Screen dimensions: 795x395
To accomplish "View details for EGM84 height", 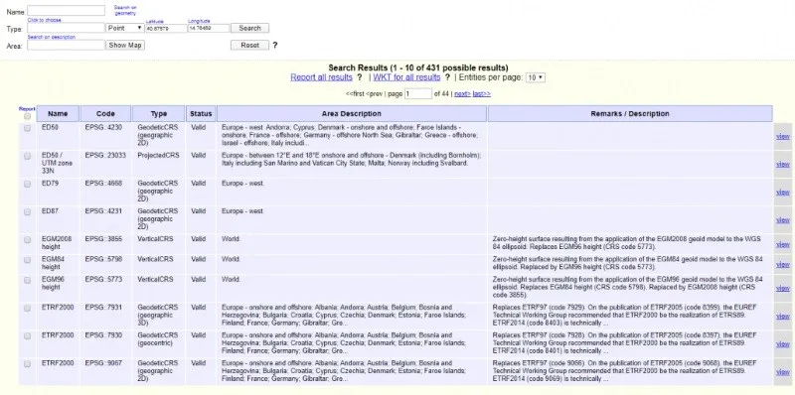I will pos(782,264).
